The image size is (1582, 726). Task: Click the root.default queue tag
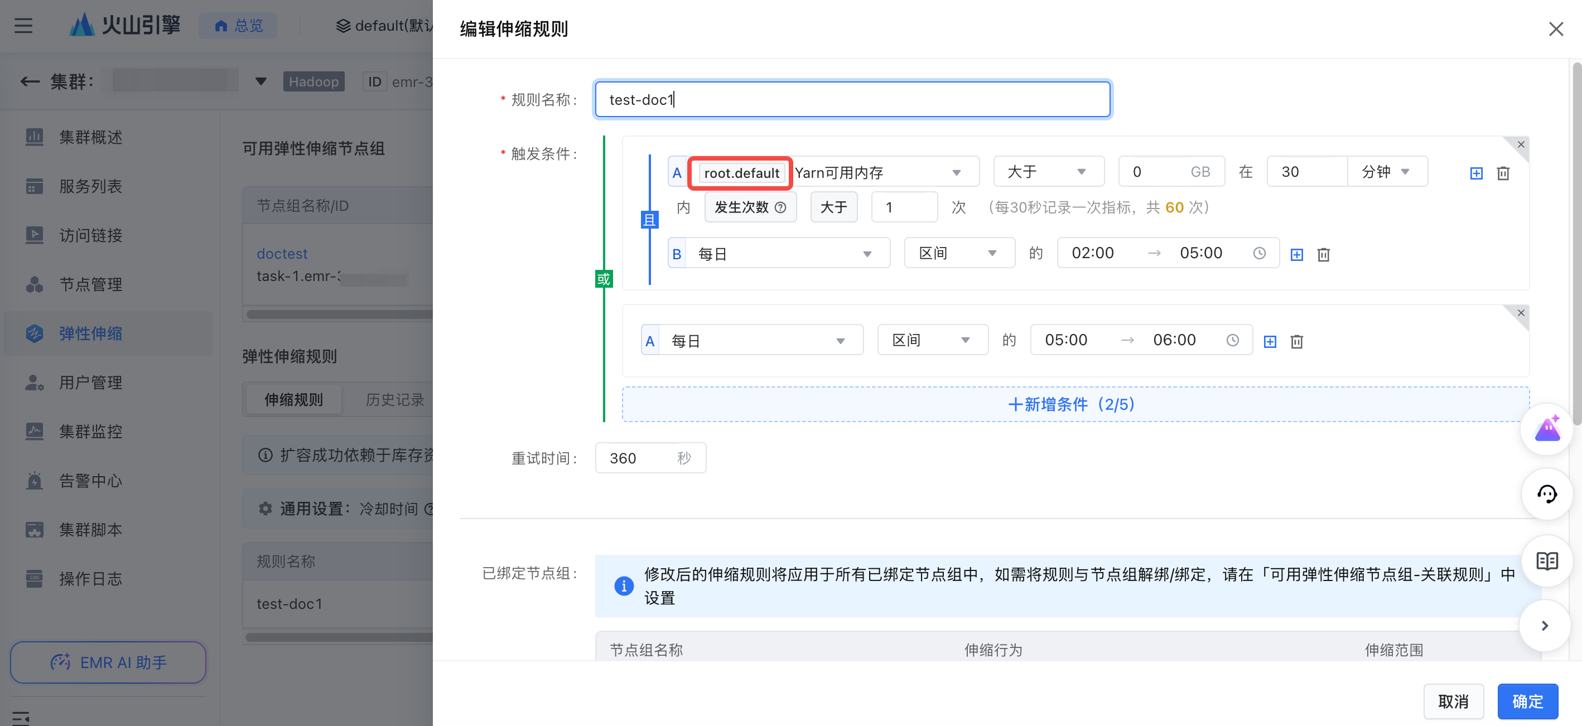(741, 173)
